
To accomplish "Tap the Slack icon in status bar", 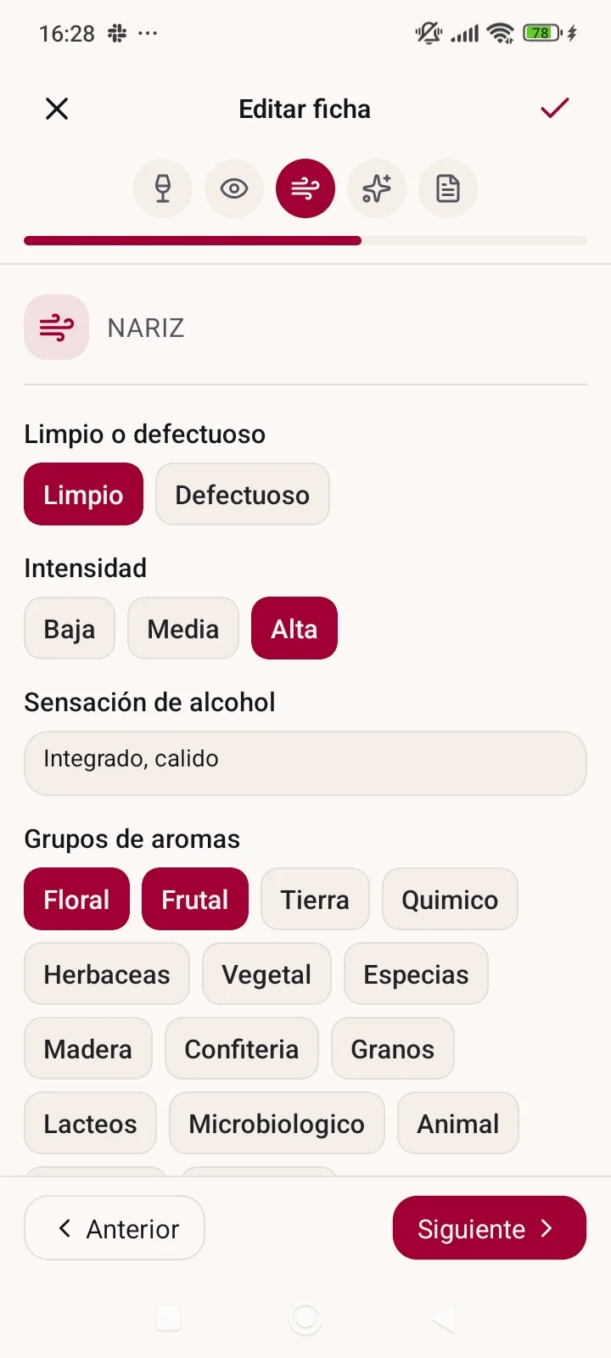I will (x=117, y=34).
